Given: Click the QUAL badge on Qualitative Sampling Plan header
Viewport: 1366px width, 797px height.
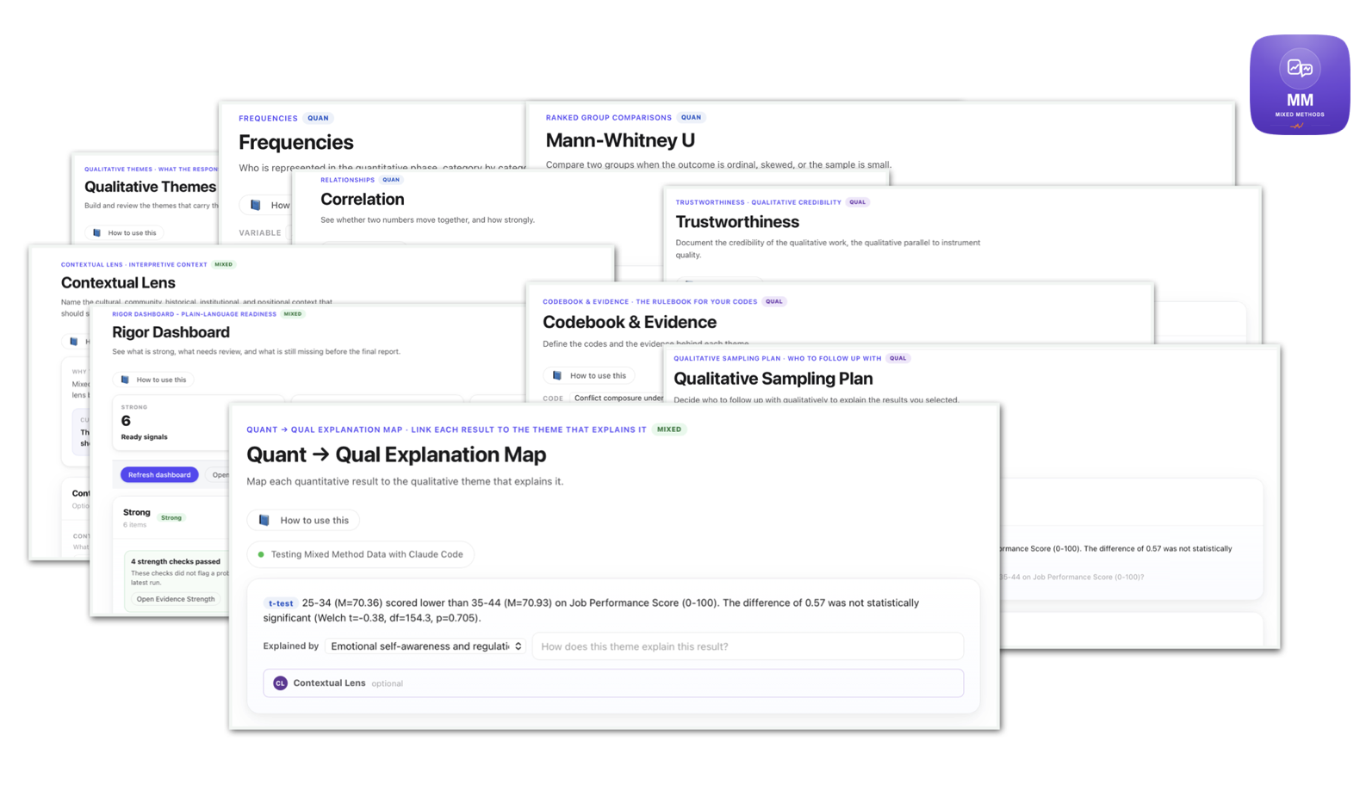Looking at the screenshot, I should (x=898, y=358).
